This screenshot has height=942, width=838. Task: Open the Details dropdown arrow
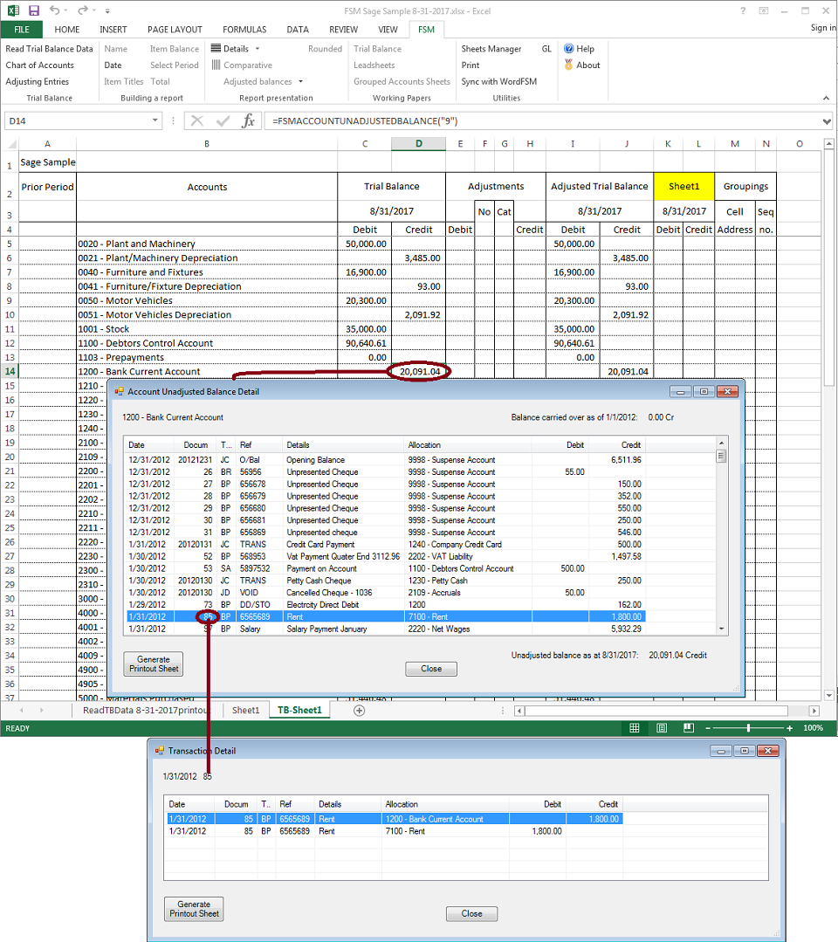point(258,49)
